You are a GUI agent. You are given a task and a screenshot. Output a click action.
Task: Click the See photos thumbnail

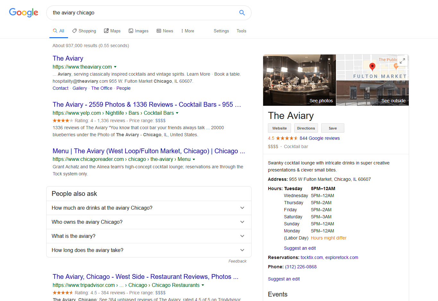click(299, 80)
